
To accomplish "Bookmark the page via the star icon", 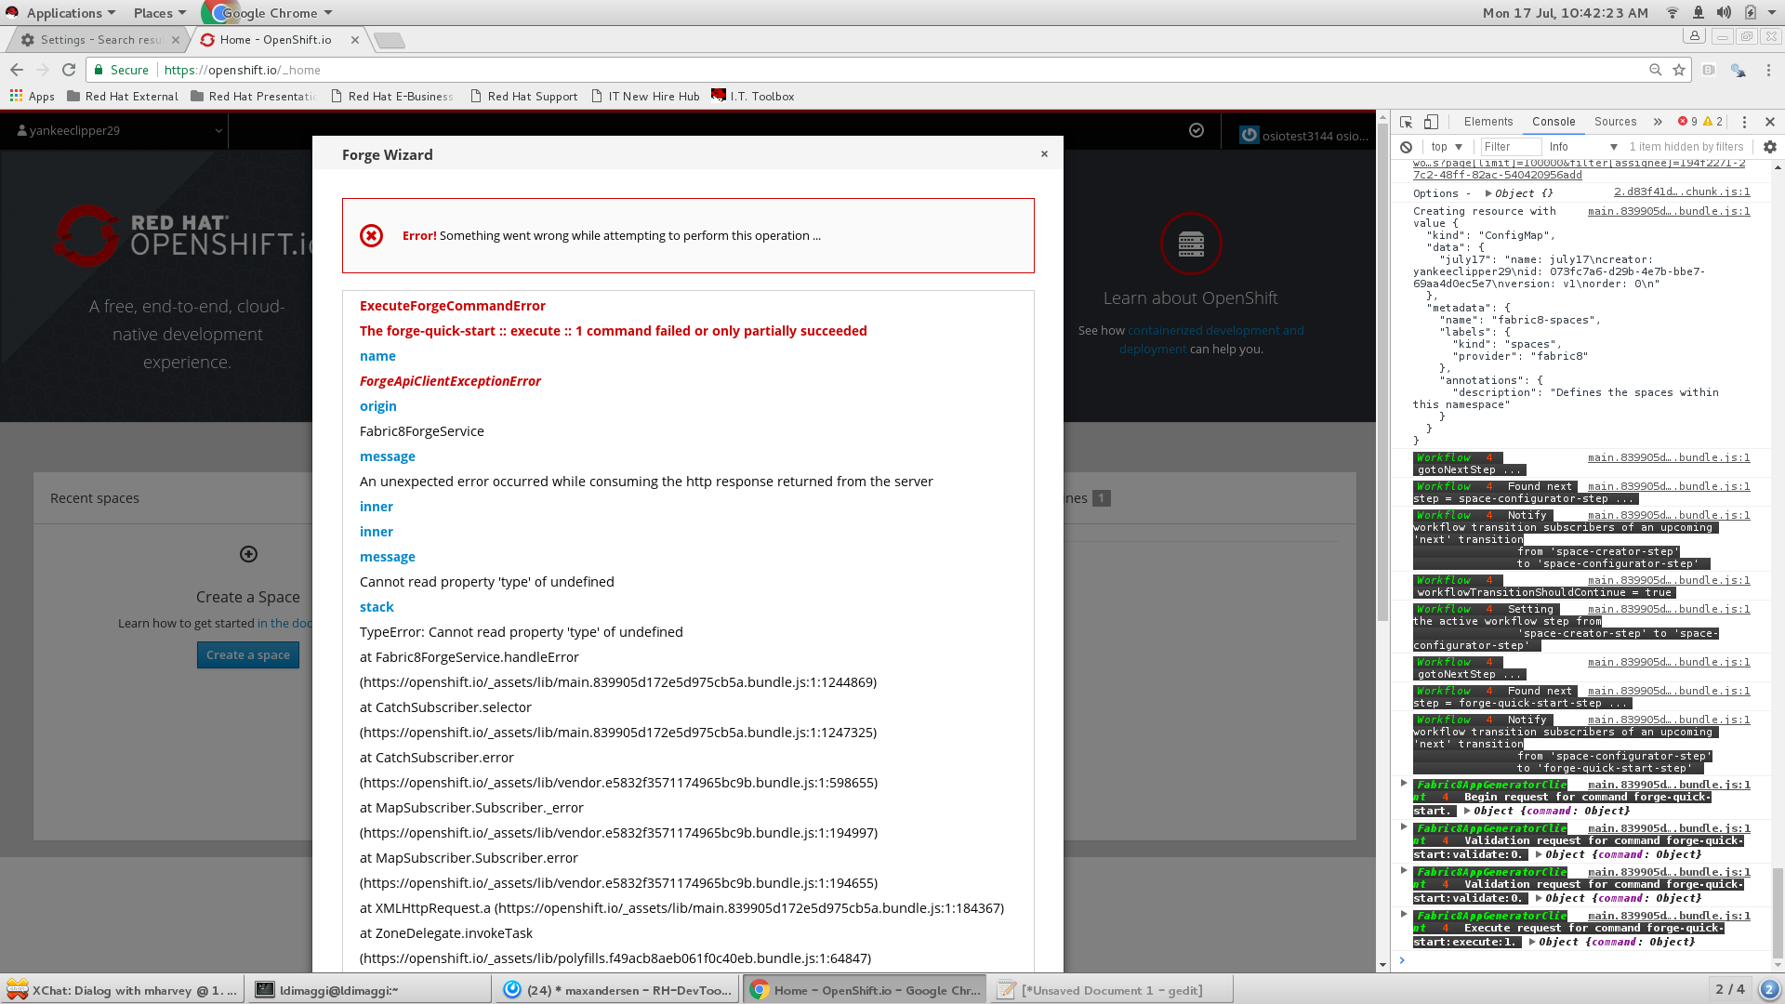I will [x=1677, y=70].
